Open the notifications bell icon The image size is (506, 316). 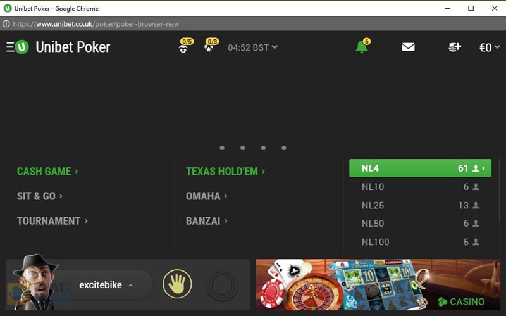click(362, 46)
